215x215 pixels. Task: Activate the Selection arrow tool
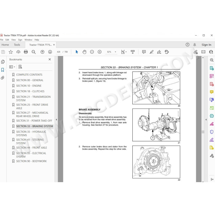pyautogui.click(x=77, y=52)
